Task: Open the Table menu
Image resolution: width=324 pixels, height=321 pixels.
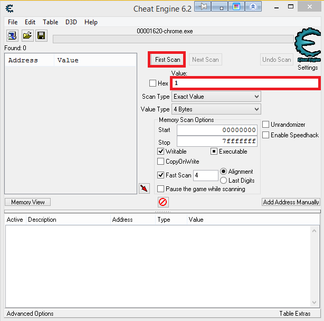Action: (x=51, y=22)
